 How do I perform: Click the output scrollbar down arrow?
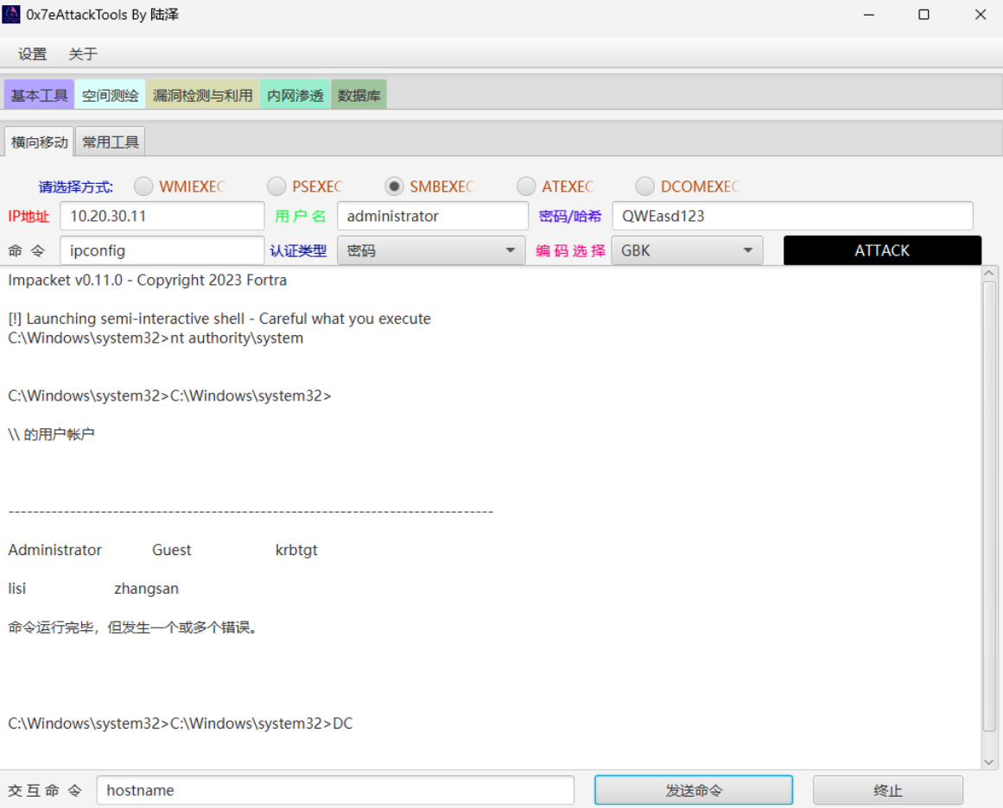pos(989,761)
